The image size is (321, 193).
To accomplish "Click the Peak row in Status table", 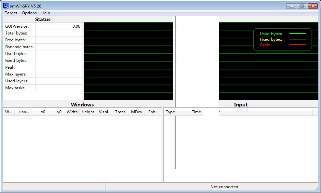I will coord(43,67).
